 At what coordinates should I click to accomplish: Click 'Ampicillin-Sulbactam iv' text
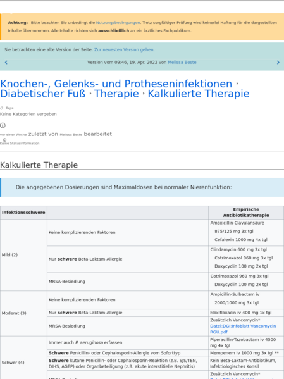235,294
